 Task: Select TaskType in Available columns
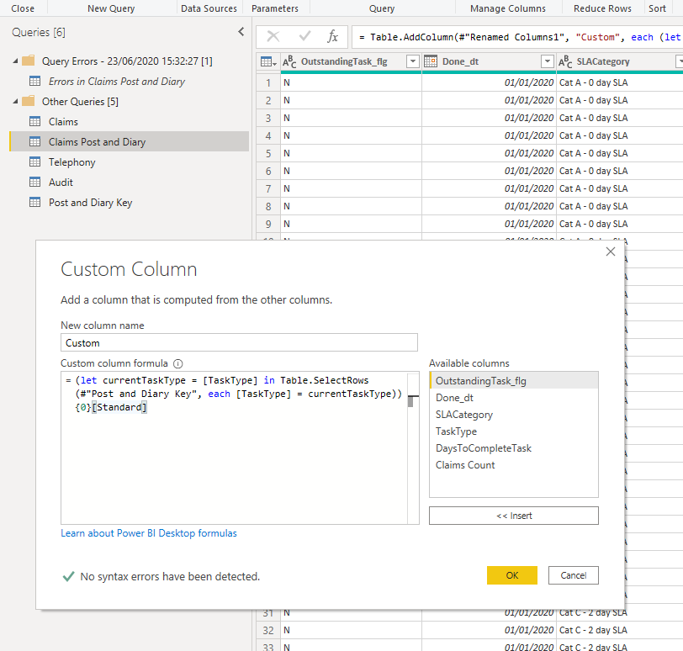point(514,431)
